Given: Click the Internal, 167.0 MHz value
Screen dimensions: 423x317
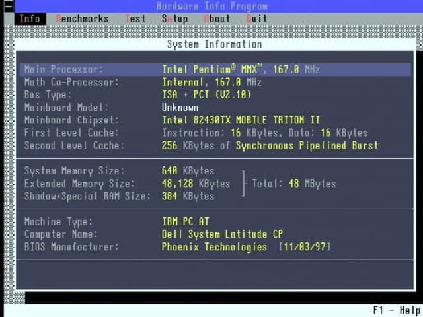Looking at the screenshot, I should (211, 82).
